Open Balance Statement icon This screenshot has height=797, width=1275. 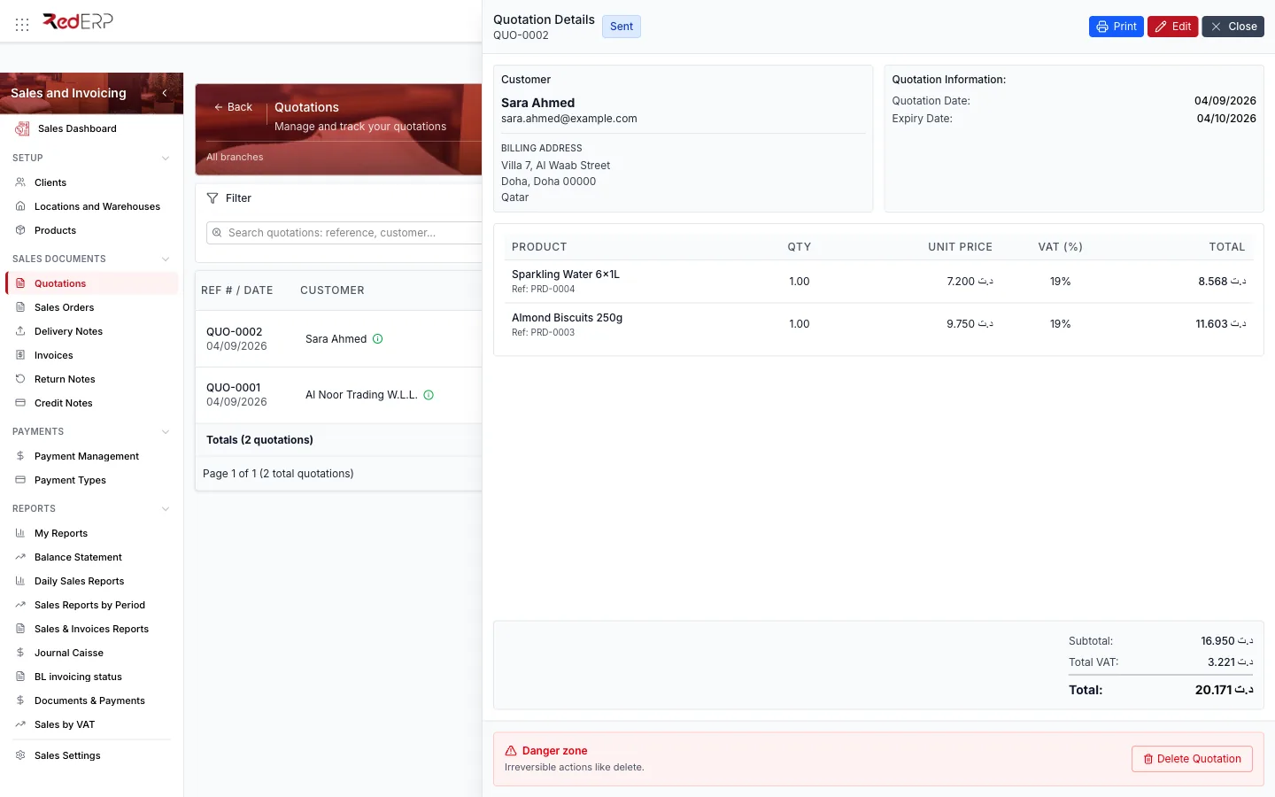(x=20, y=557)
